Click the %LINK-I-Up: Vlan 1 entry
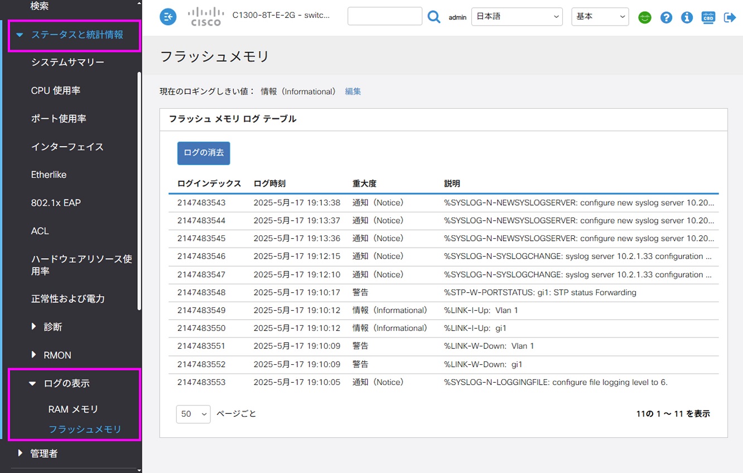 click(481, 310)
